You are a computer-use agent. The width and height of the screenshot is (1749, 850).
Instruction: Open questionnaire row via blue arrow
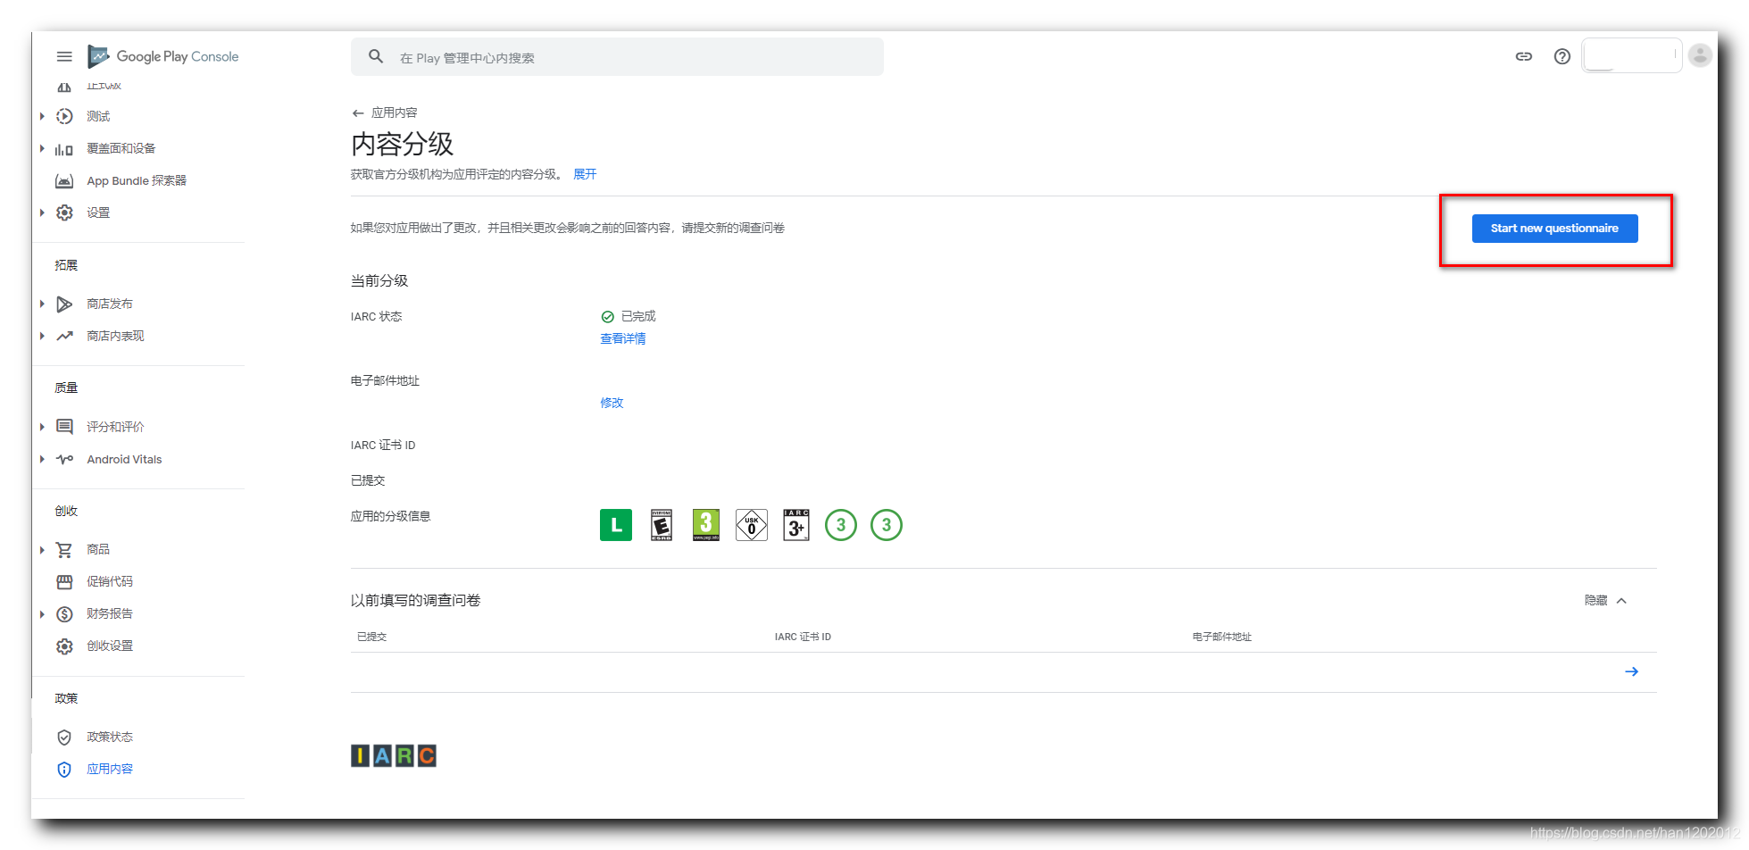coord(1631,671)
